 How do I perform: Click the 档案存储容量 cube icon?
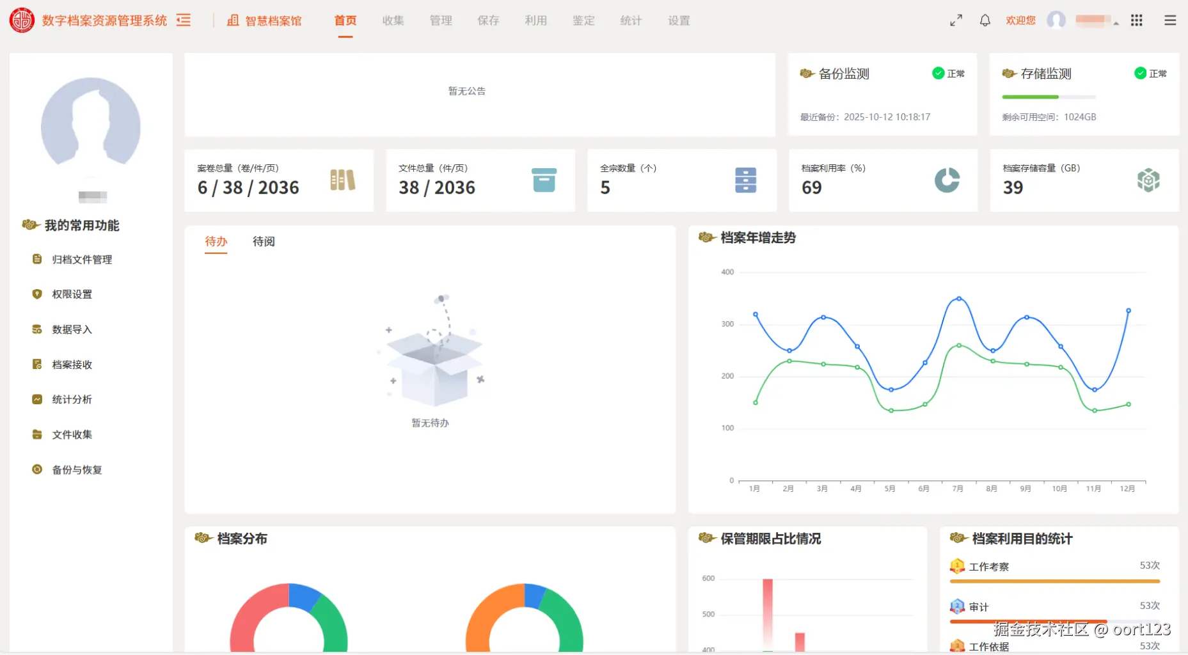pyautogui.click(x=1148, y=180)
